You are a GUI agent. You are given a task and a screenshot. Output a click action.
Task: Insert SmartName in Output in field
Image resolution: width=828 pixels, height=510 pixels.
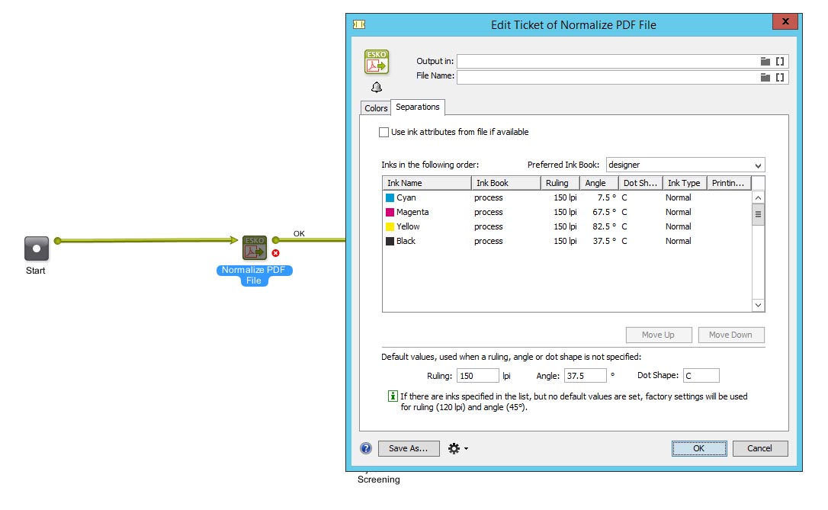(x=780, y=61)
